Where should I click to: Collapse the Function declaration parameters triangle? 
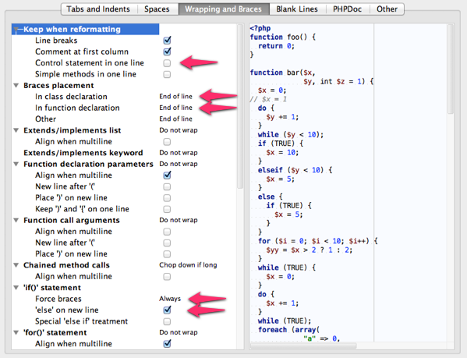tap(16, 164)
